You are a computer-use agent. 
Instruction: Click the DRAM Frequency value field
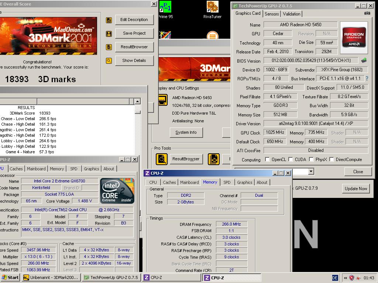pyautogui.click(x=231, y=224)
